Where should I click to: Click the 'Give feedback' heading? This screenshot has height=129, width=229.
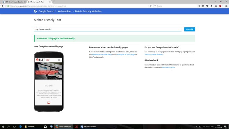(x=151, y=60)
